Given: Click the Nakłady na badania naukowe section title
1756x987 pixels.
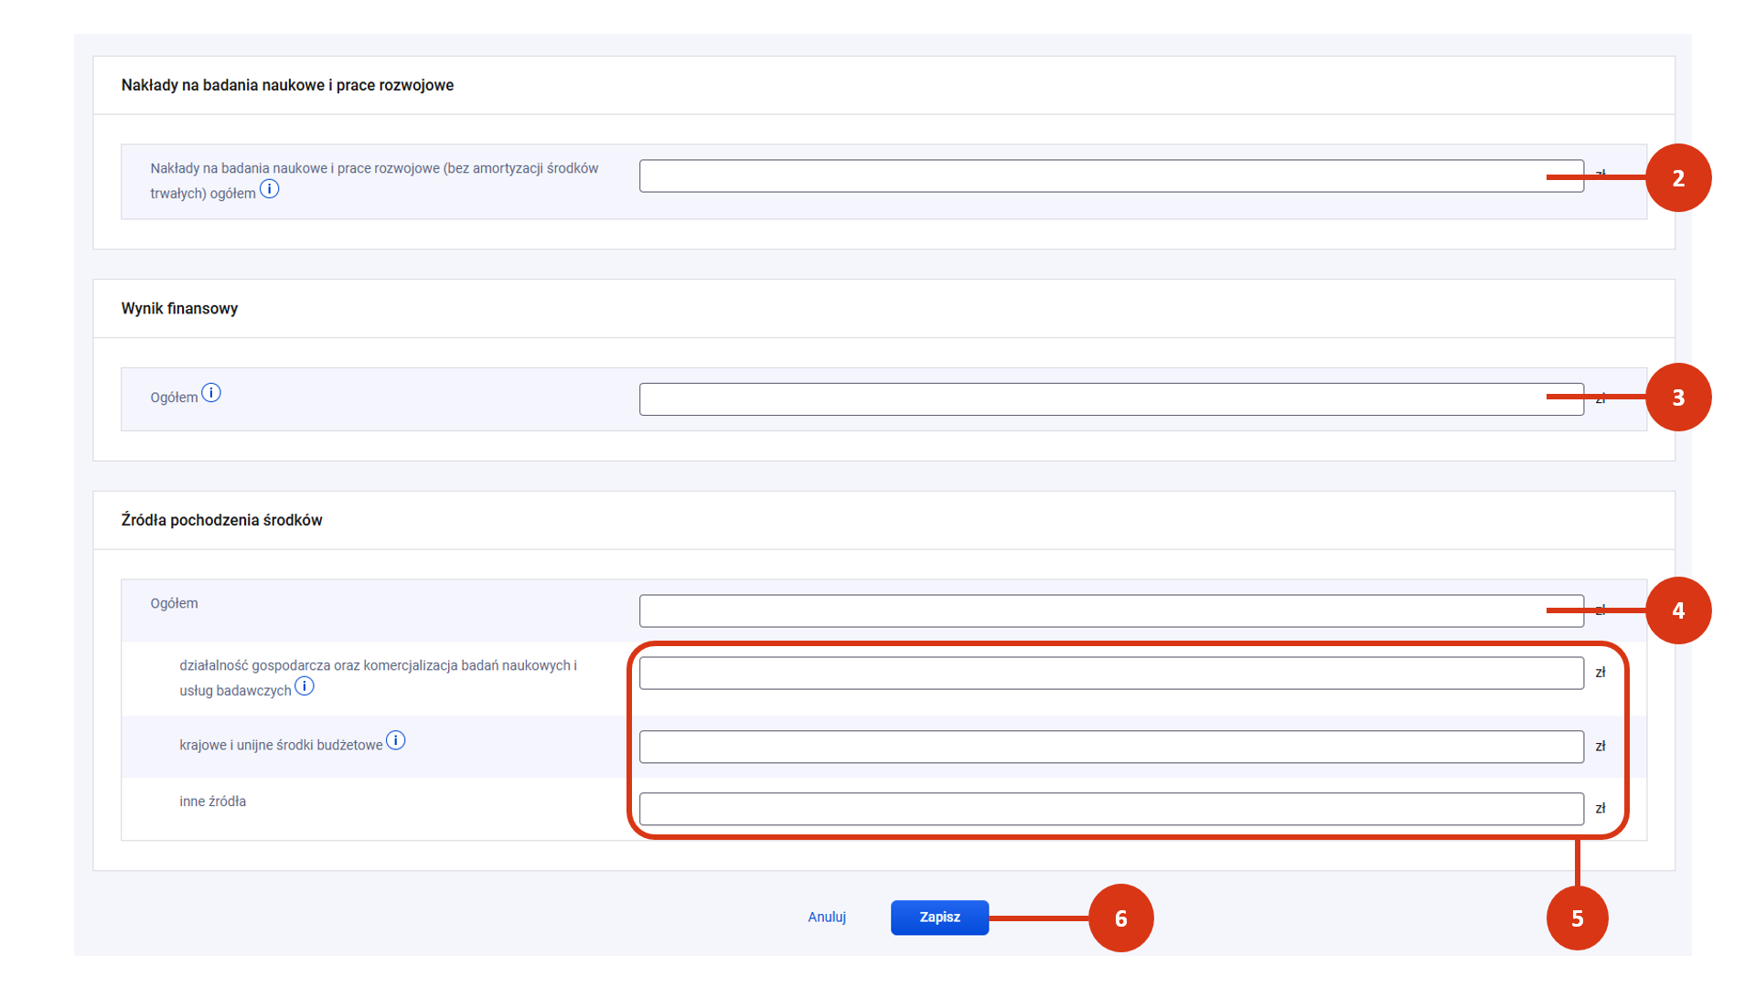Looking at the screenshot, I should pos(287,85).
